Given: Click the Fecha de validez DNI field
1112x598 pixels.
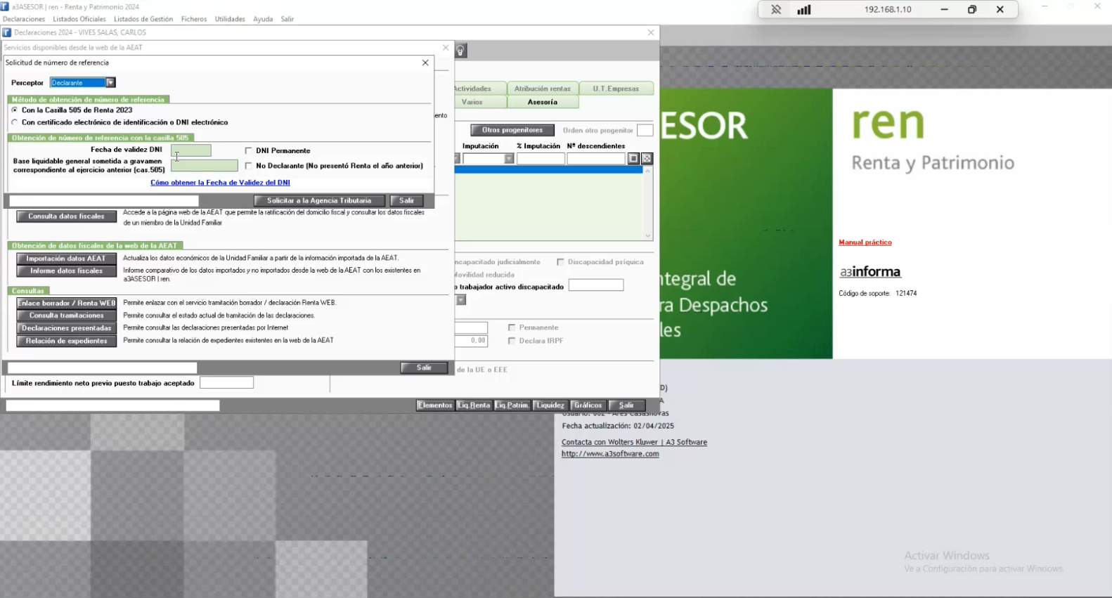Looking at the screenshot, I should tap(191, 150).
